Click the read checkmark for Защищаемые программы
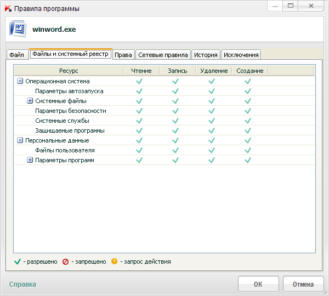The width and height of the screenshot is (329, 296). pyautogui.click(x=139, y=130)
